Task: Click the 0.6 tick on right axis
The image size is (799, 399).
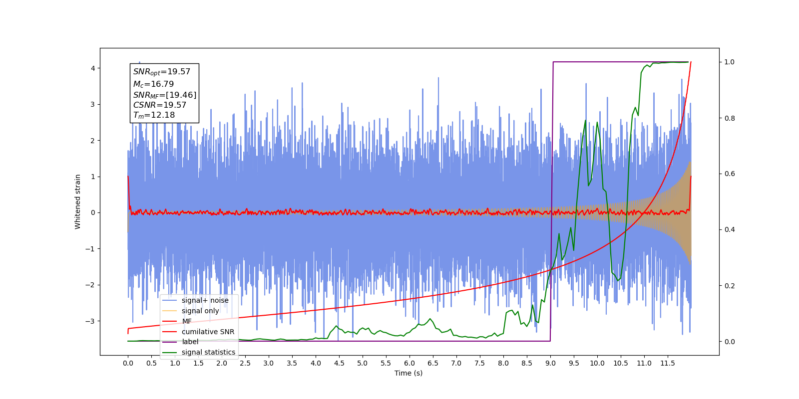Action: (730, 174)
